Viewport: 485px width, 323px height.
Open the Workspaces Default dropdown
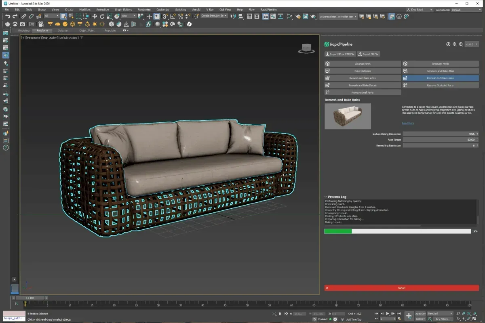pyautogui.click(x=466, y=10)
